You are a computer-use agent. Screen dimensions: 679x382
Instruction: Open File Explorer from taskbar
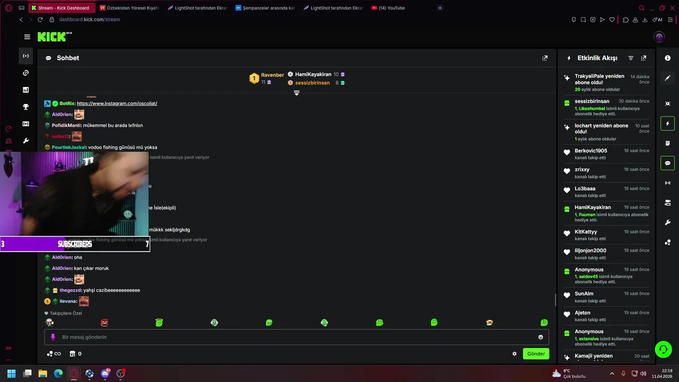42,374
